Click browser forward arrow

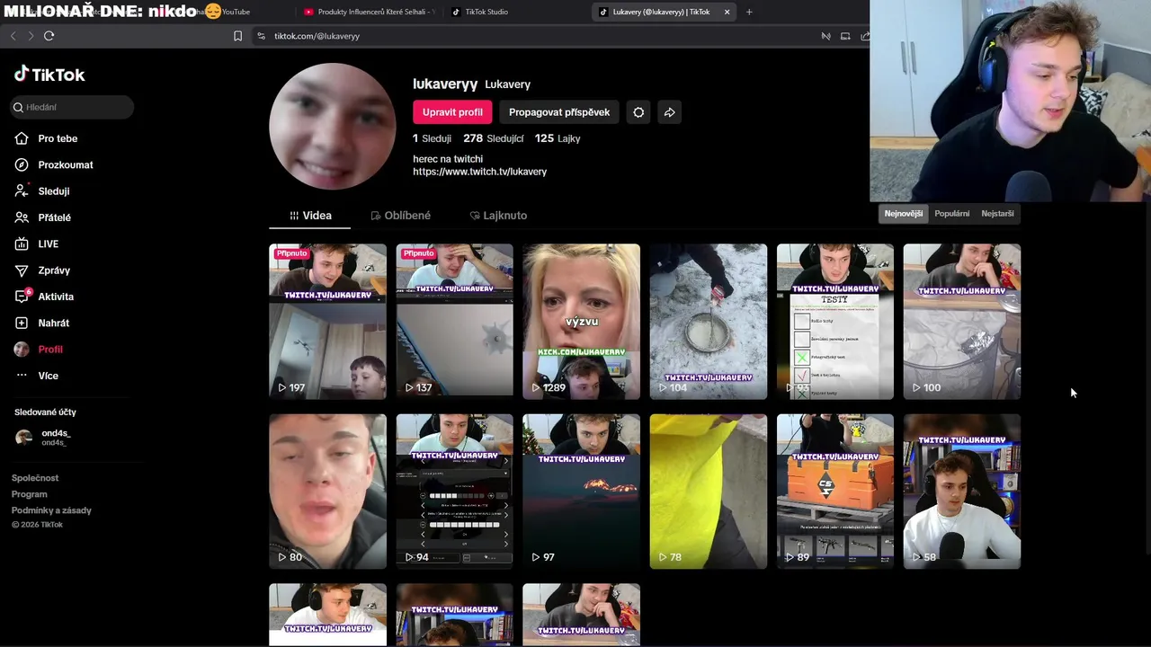click(x=31, y=36)
